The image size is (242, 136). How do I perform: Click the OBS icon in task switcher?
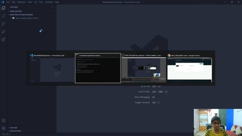123,56
